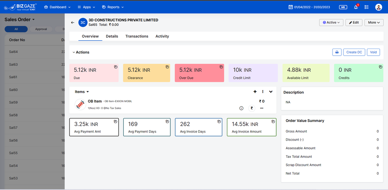Click the Credit Limit 10k INR card
This screenshot has height=190, width=388.
pos(253,73)
